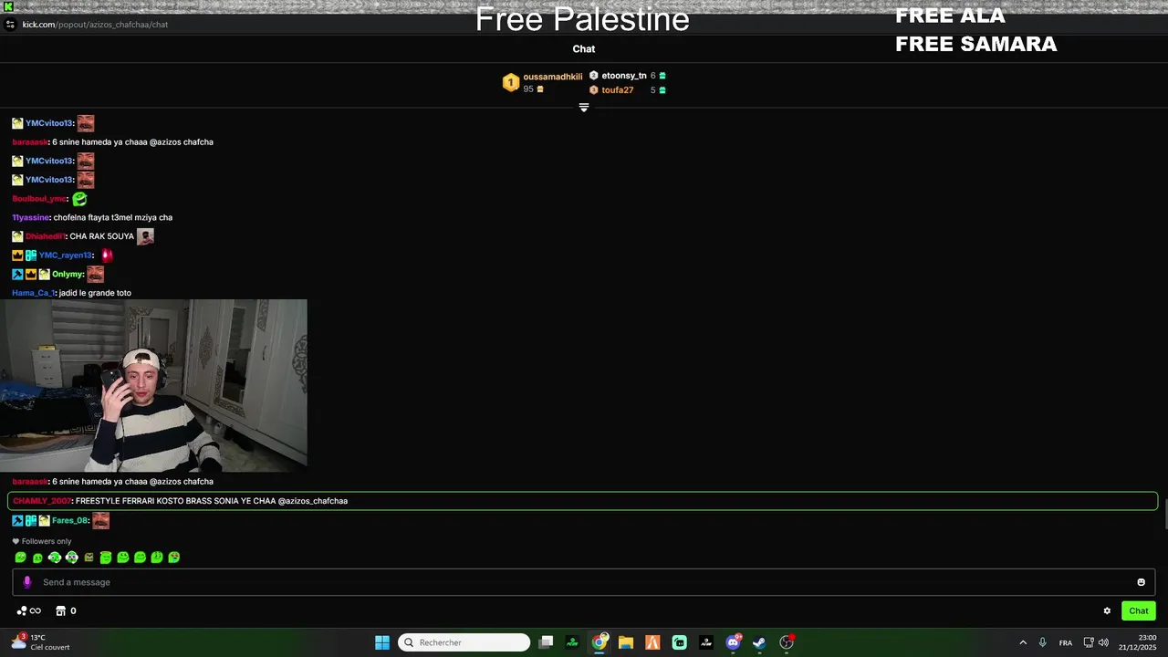The width and height of the screenshot is (1168, 657).
Task: Show hidden system tray icons
Action: pyautogui.click(x=1023, y=642)
